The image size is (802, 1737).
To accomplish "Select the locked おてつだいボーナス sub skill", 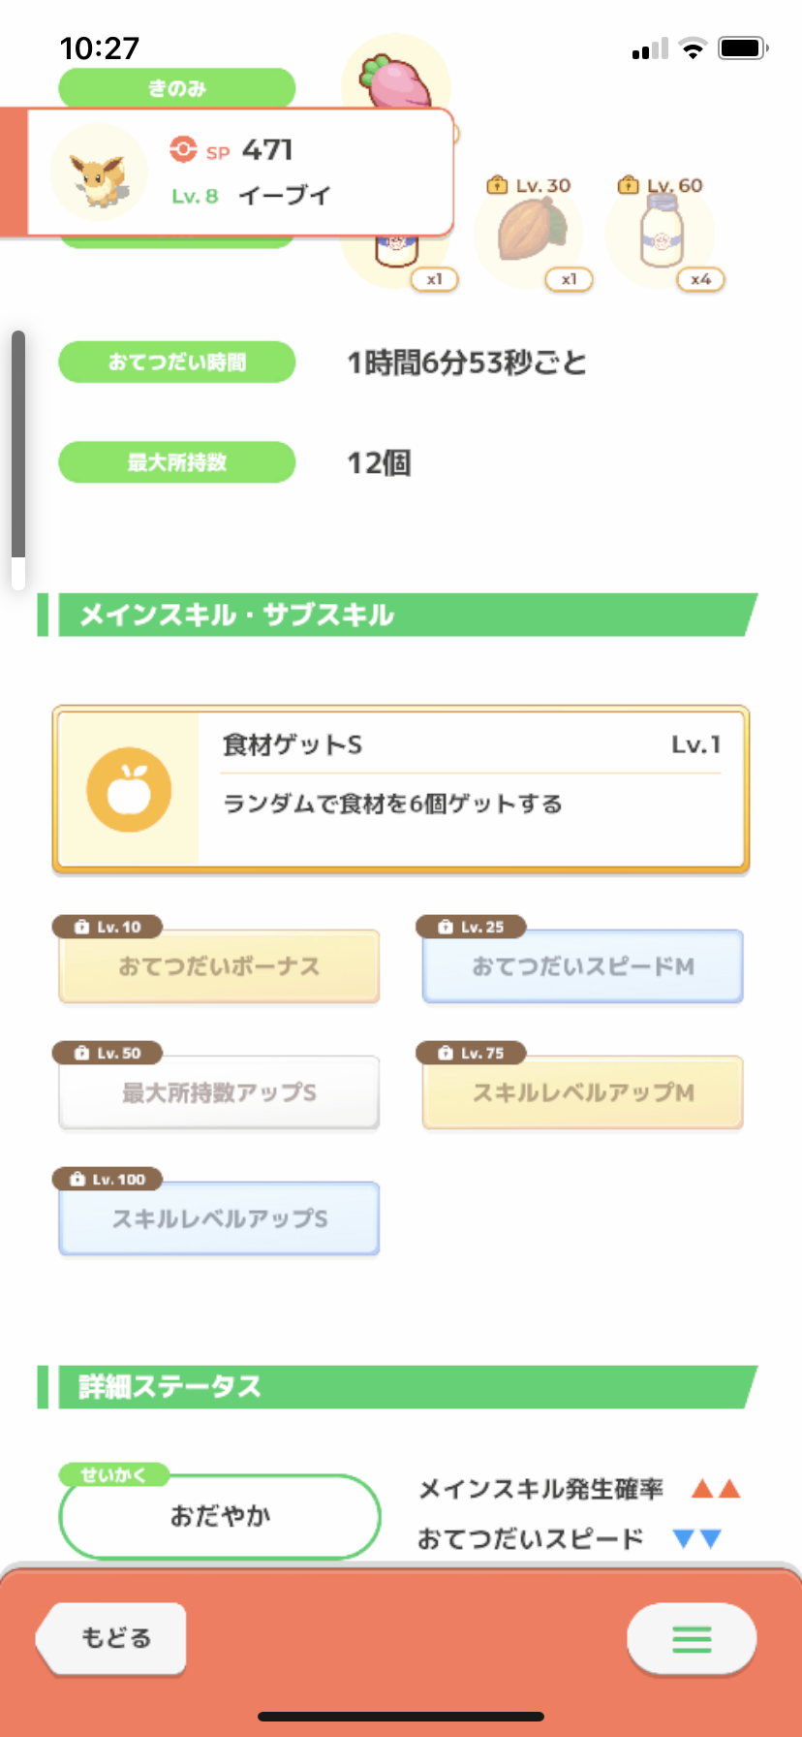I will pos(219,966).
